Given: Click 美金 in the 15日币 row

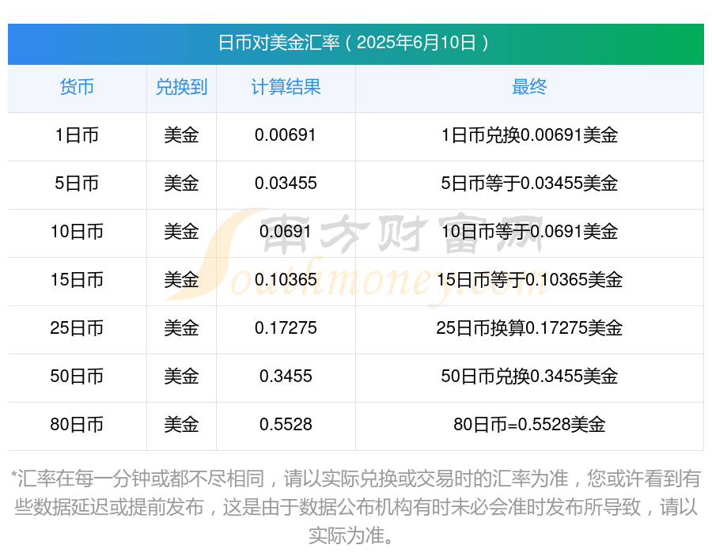Looking at the screenshot, I should point(181,280).
